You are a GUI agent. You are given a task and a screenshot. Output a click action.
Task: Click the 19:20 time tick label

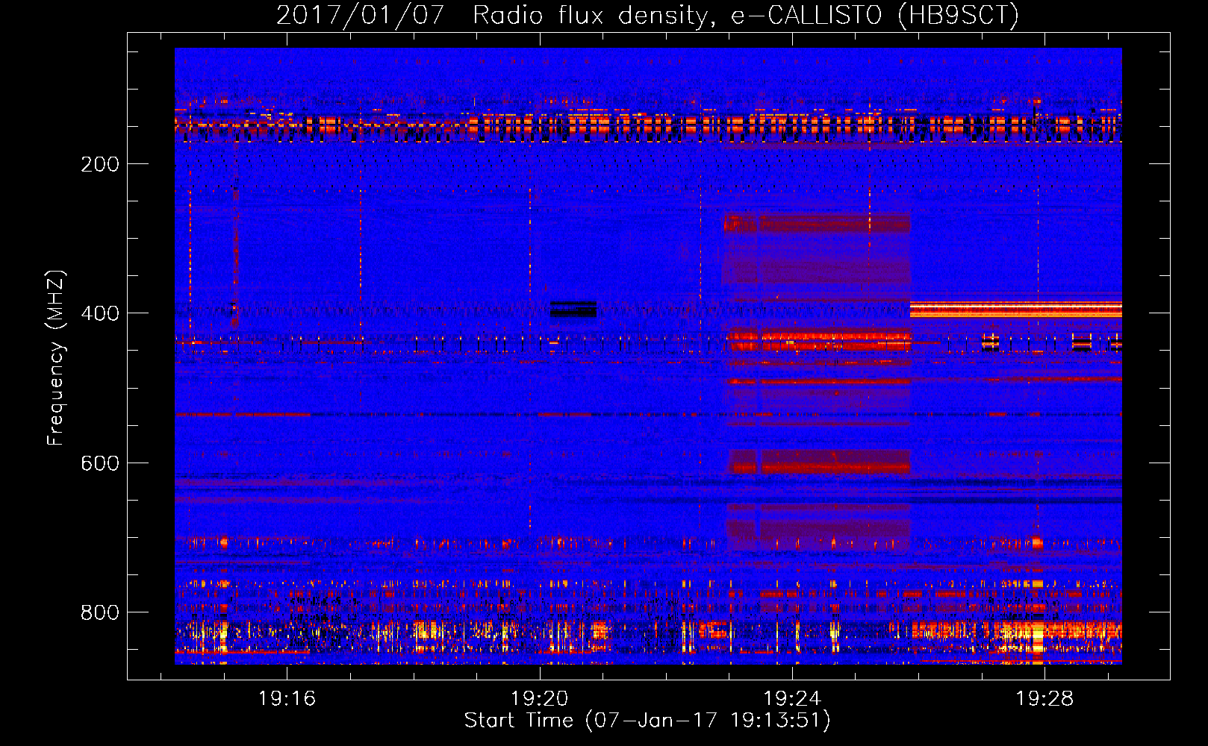539,698
